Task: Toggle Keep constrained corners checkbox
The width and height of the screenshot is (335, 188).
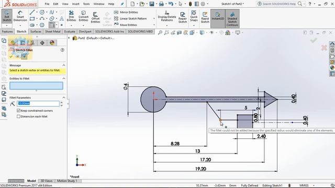Action: tap(19, 111)
